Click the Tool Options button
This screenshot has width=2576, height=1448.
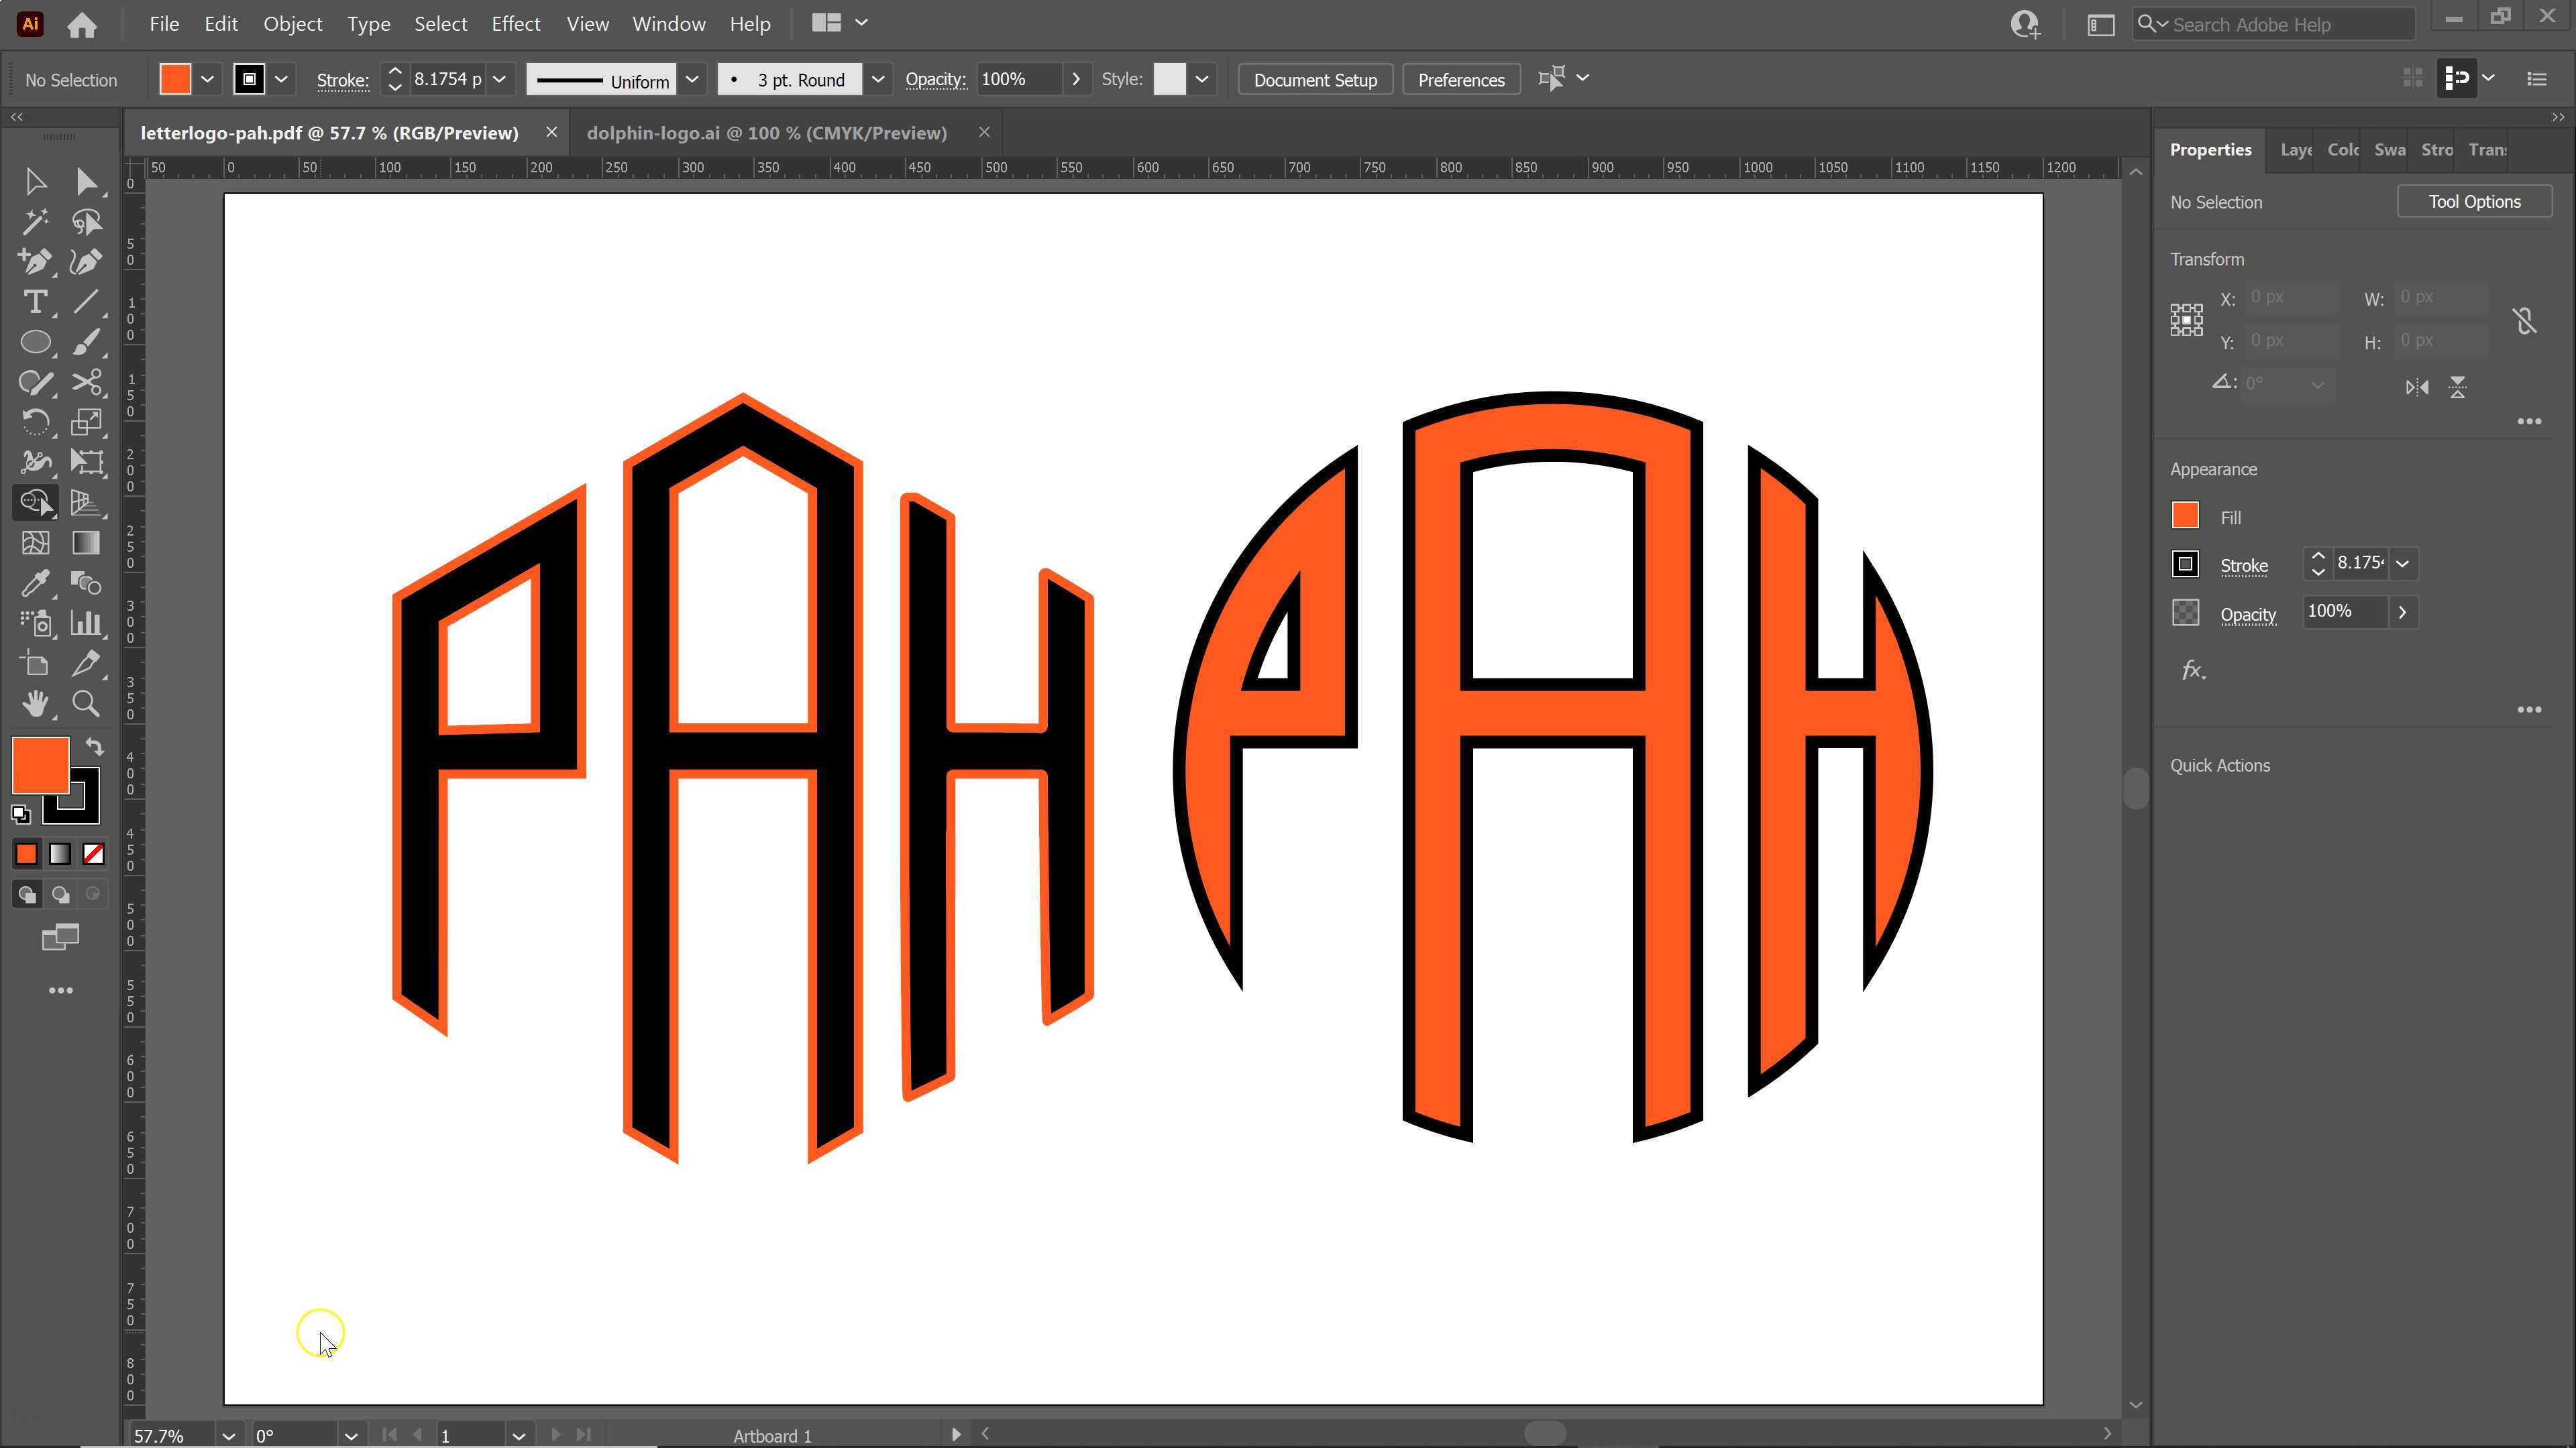click(2474, 201)
